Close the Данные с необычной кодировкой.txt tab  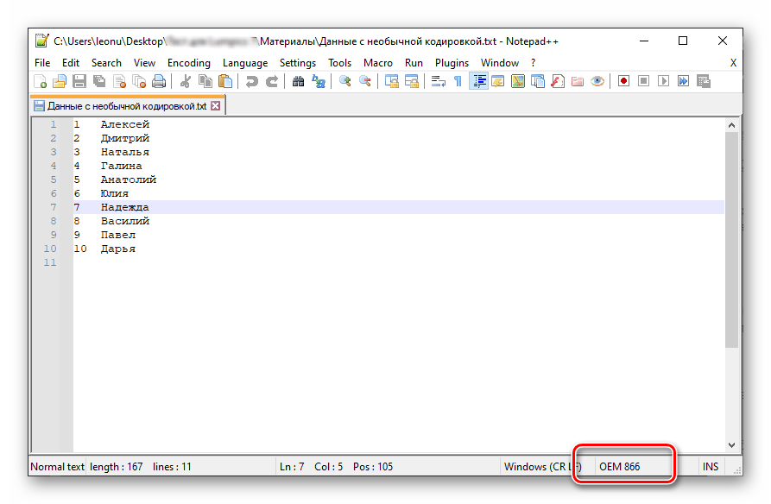click(216, 106)
